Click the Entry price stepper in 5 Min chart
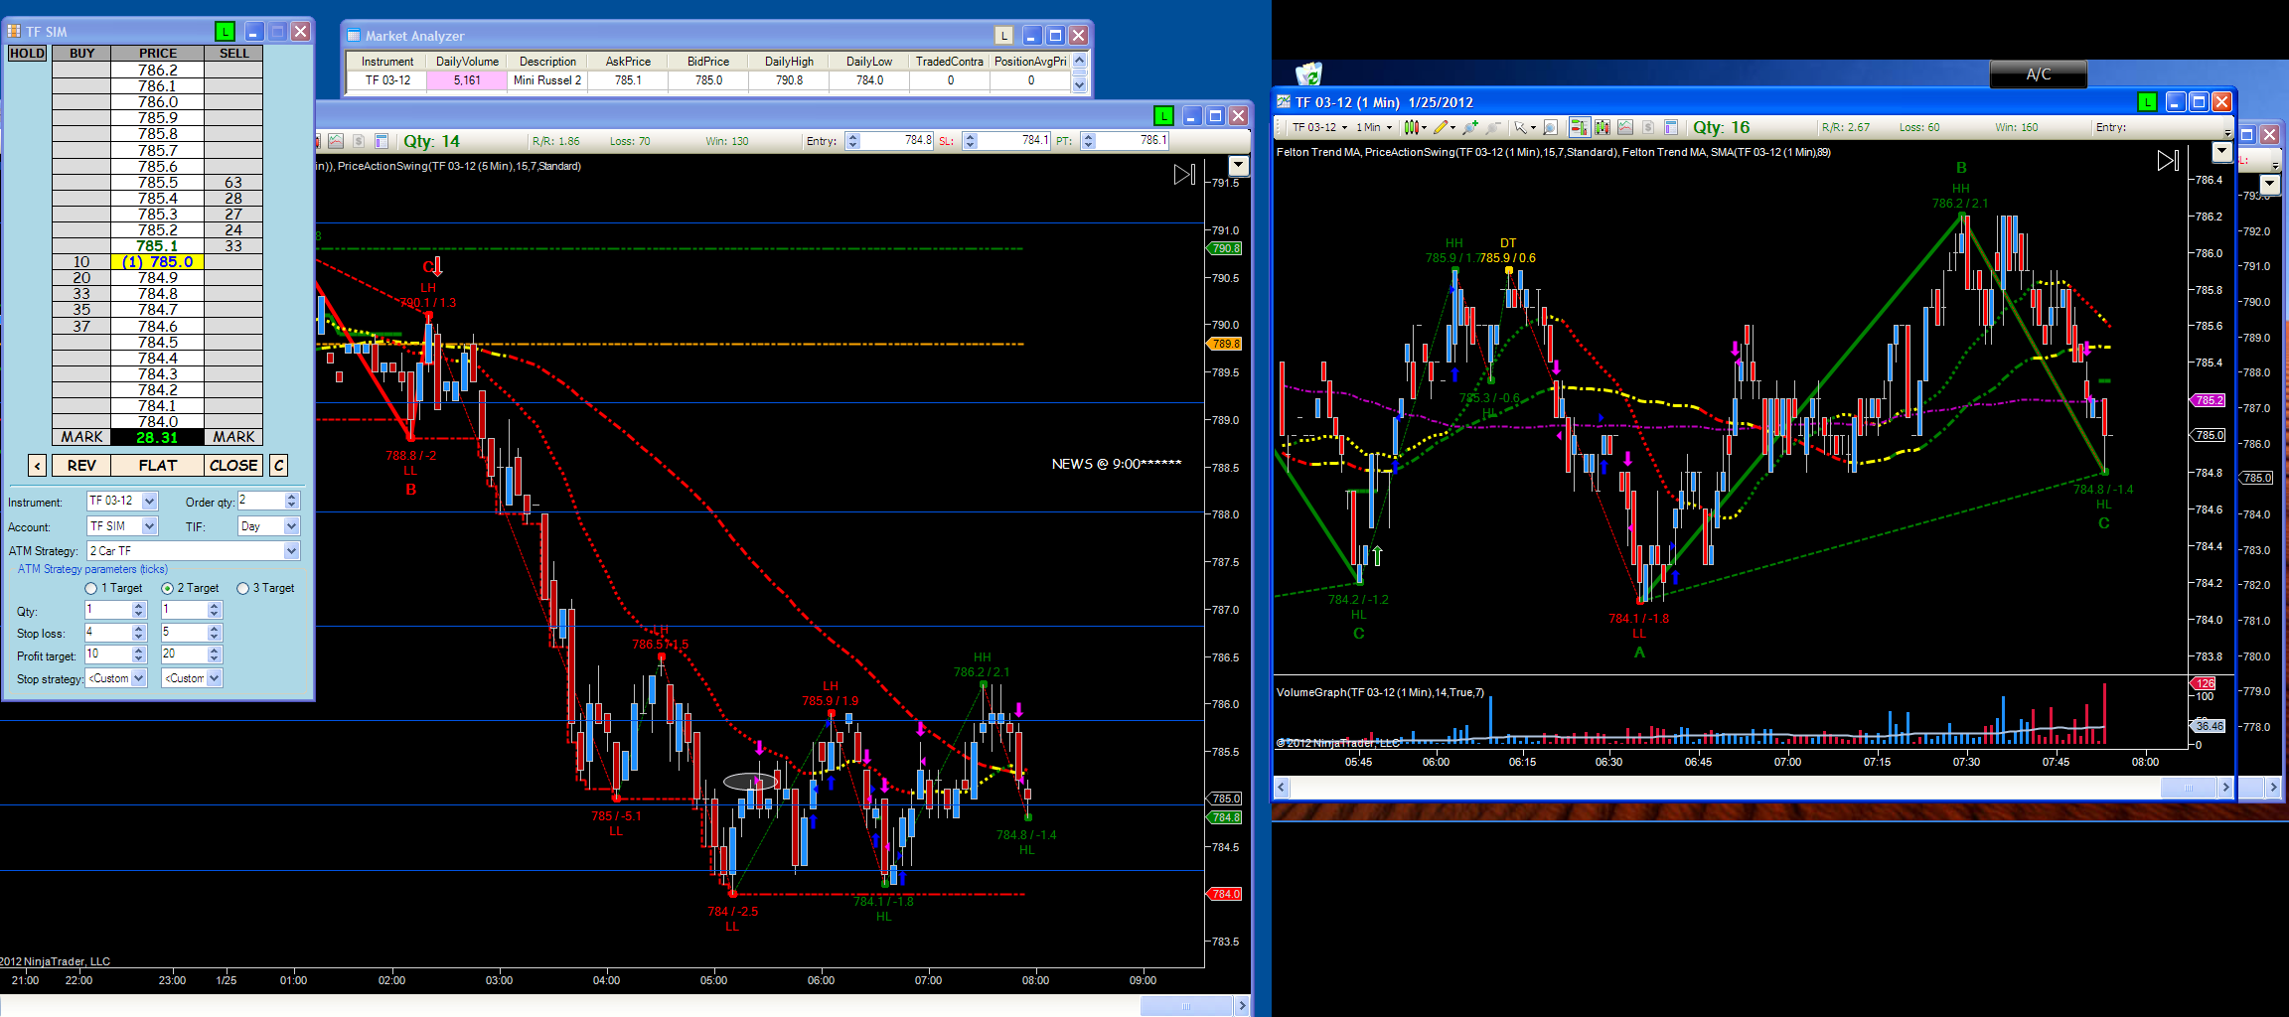 tap(852, 141)
